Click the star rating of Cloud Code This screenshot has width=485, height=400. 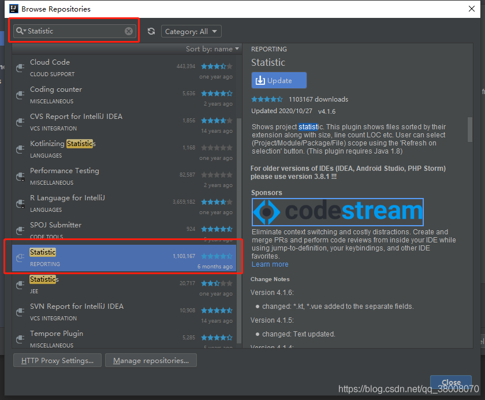[x=217, y=66]
